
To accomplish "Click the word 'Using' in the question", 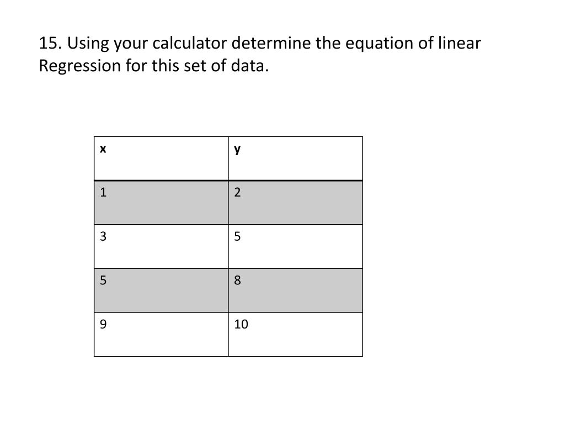I will click(88, 44).
